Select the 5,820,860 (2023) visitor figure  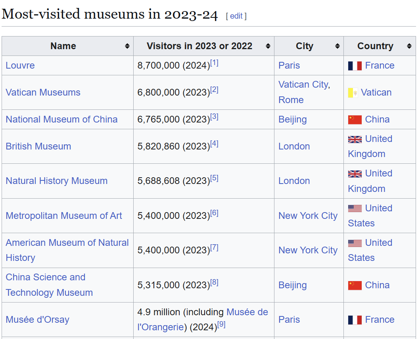click(174, 147)
